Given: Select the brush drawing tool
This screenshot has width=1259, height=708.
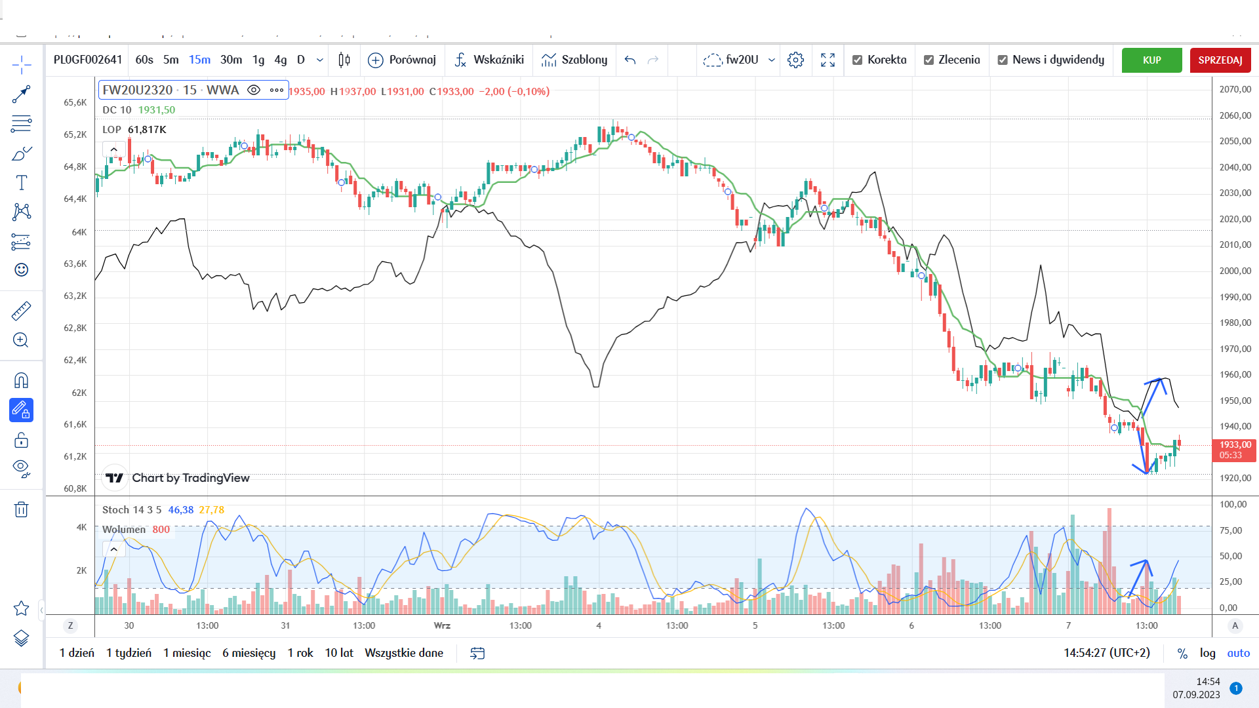Looking at the screenshot, I should pos(21,153).
